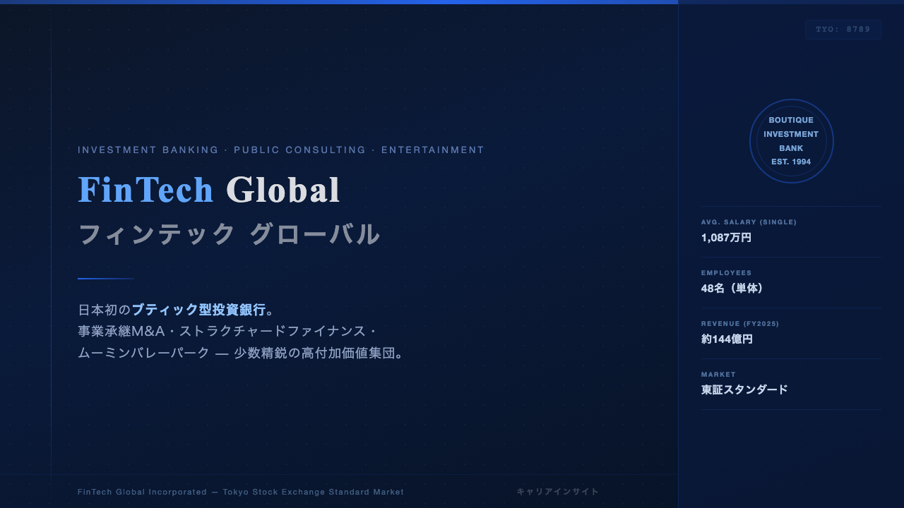Click the REVENUE (FY2025) label
This screenshot has height=508, width=904.
point(740,324)
